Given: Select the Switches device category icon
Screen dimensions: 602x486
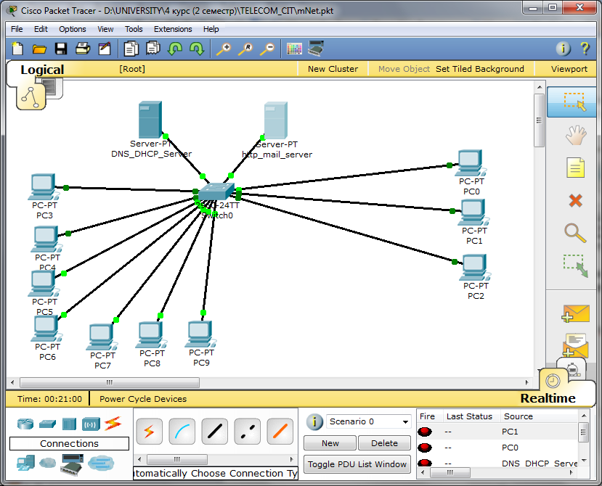Looking at the screenshot, I should tap(48, 424).
